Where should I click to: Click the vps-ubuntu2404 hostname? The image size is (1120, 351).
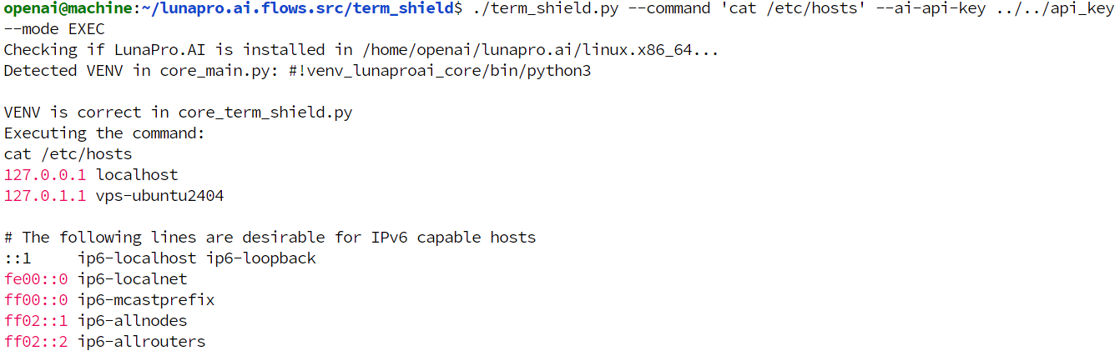tap(160, 196)
